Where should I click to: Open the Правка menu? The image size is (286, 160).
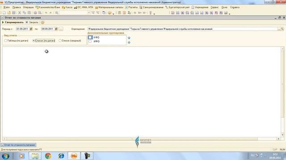click(17, 7)
